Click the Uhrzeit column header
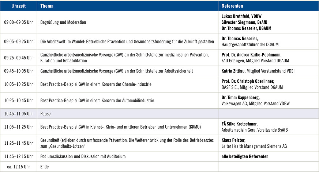319x175 pixels. click(x=18, y=6)
